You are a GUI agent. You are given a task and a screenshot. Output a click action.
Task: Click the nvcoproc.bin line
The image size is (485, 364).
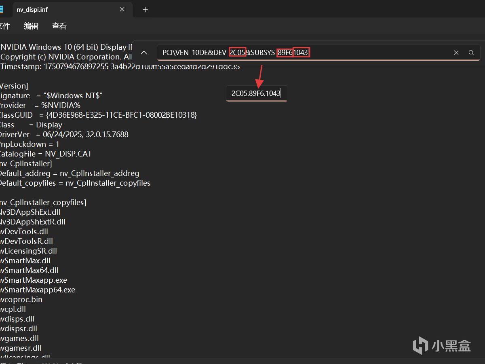pyautogui.click(x=21, y=299)
